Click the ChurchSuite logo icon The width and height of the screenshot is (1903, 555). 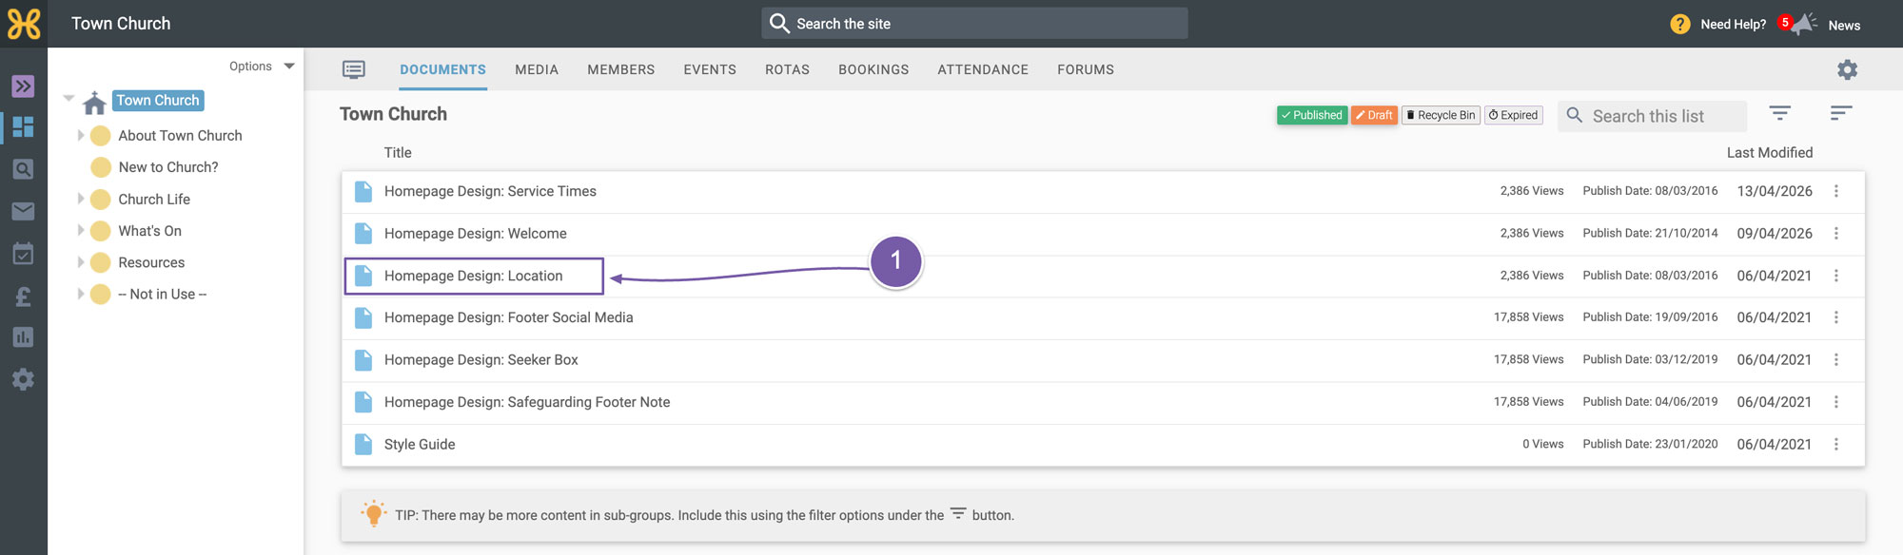click(x=24, y=24)
